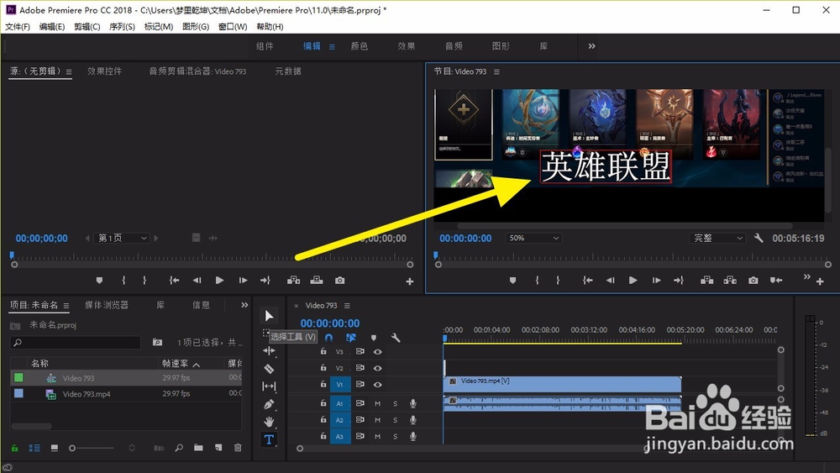The image size is (840, 473).
Task: Open program monitor button editor plus
Action: [x=820, y=281]
